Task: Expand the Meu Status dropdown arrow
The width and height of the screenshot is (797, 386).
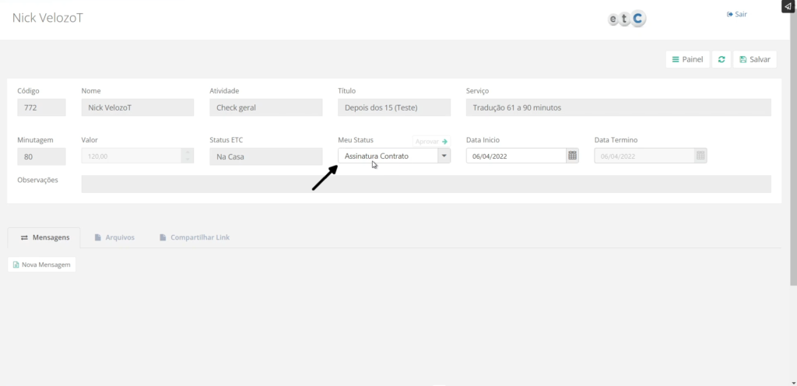Action: pyautogui.click(x=444, y=156)
